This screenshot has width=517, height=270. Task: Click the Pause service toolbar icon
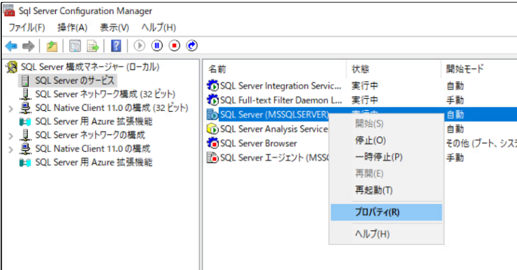pyautogui.click(x=157, y=46)
